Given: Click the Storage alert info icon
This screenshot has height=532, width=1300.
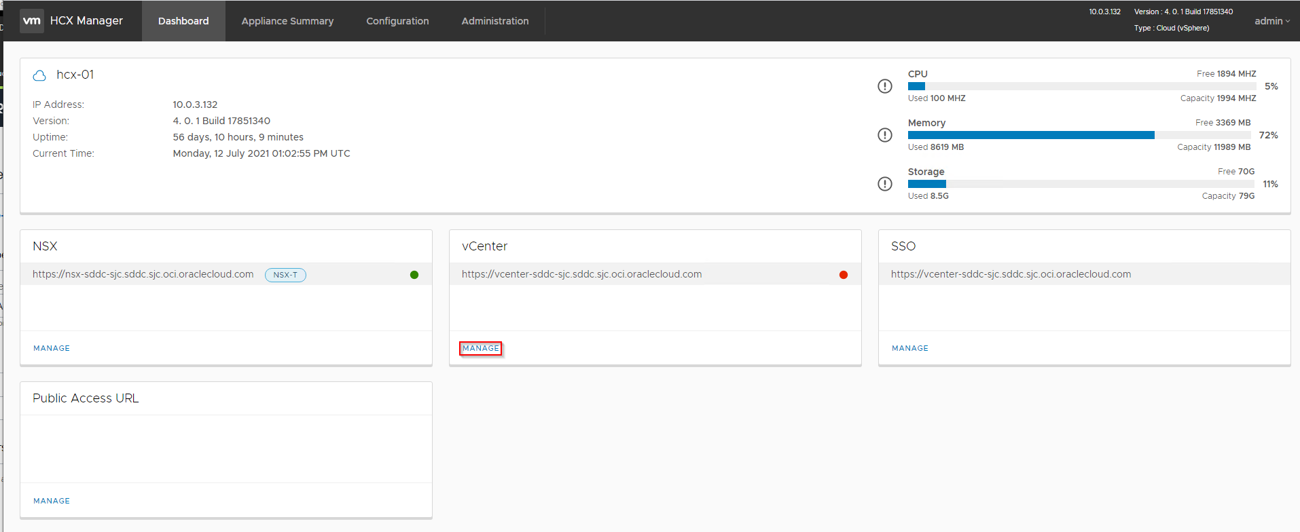Looking at the screenshot, I should click(x=885, y=184).
